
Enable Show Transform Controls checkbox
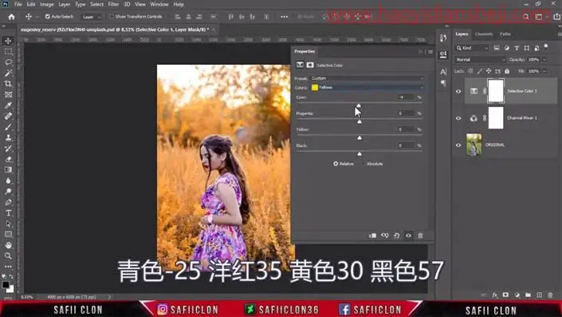coord(112,17)
